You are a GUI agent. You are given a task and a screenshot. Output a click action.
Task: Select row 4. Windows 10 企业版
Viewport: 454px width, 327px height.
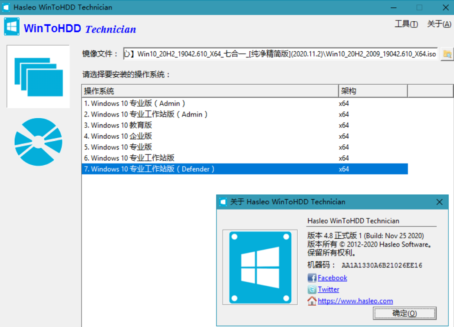(245, 137)
